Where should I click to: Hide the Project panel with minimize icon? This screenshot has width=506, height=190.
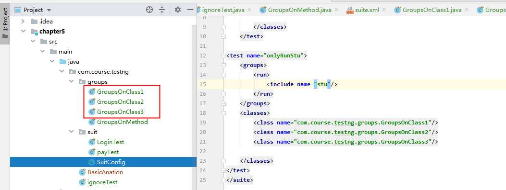pyautogui.click(x=190, y=10)
